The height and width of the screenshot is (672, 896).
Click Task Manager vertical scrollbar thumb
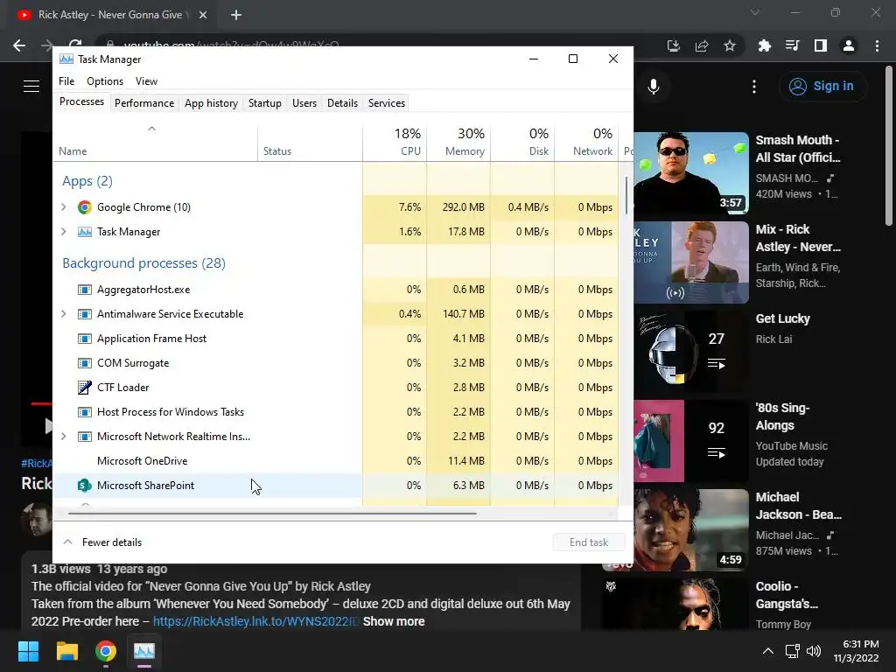tap(626, 195)
